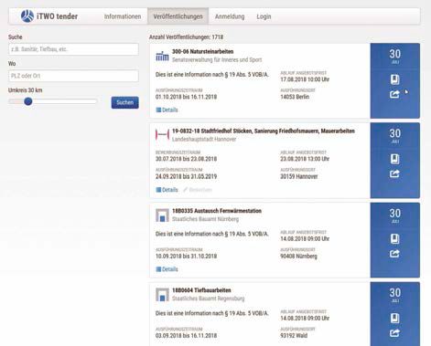
Task: Click the Suchen button
Action: coord(125,102)
